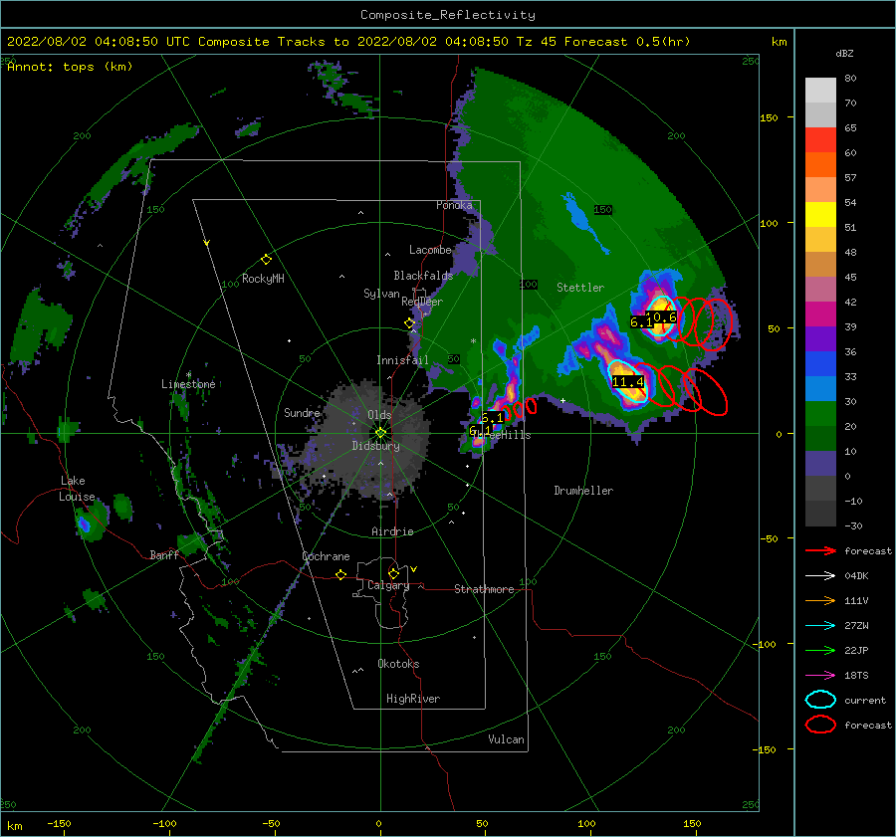Click the Calgary city label
The width and height of the screenshot is (896, 837).
pos(388,585)
